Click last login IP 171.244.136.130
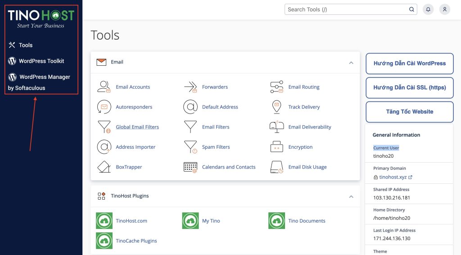 (x=392, y=238)
